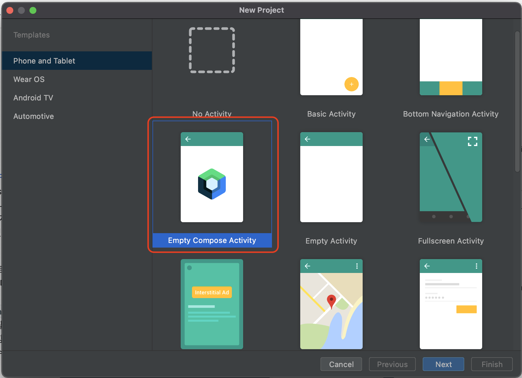Screen dimensions: 522x378
Task: Click the Finish button
Action: (x=492, y=364)
